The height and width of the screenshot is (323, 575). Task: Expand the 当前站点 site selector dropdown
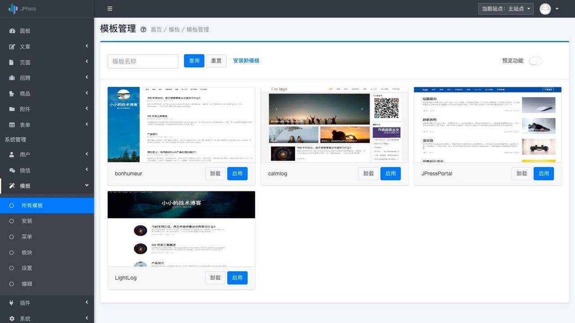coord(505,8)
